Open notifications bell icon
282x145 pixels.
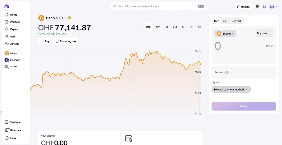click(264, 7)
